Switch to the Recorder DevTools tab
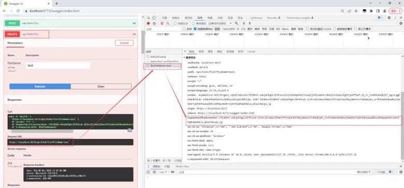The image size is (404, 188). 273,18
